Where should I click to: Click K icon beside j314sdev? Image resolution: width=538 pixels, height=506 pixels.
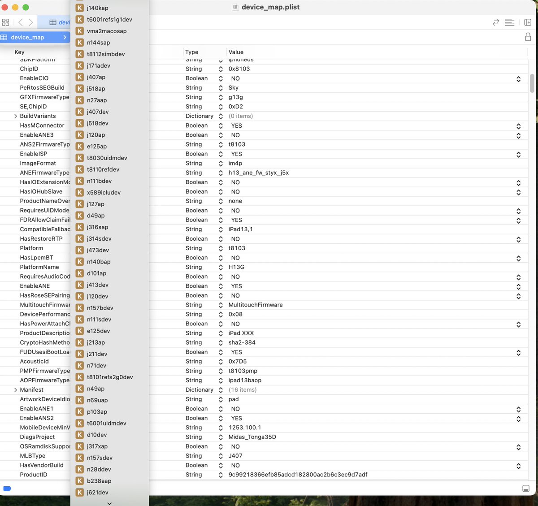click(79, 238)
